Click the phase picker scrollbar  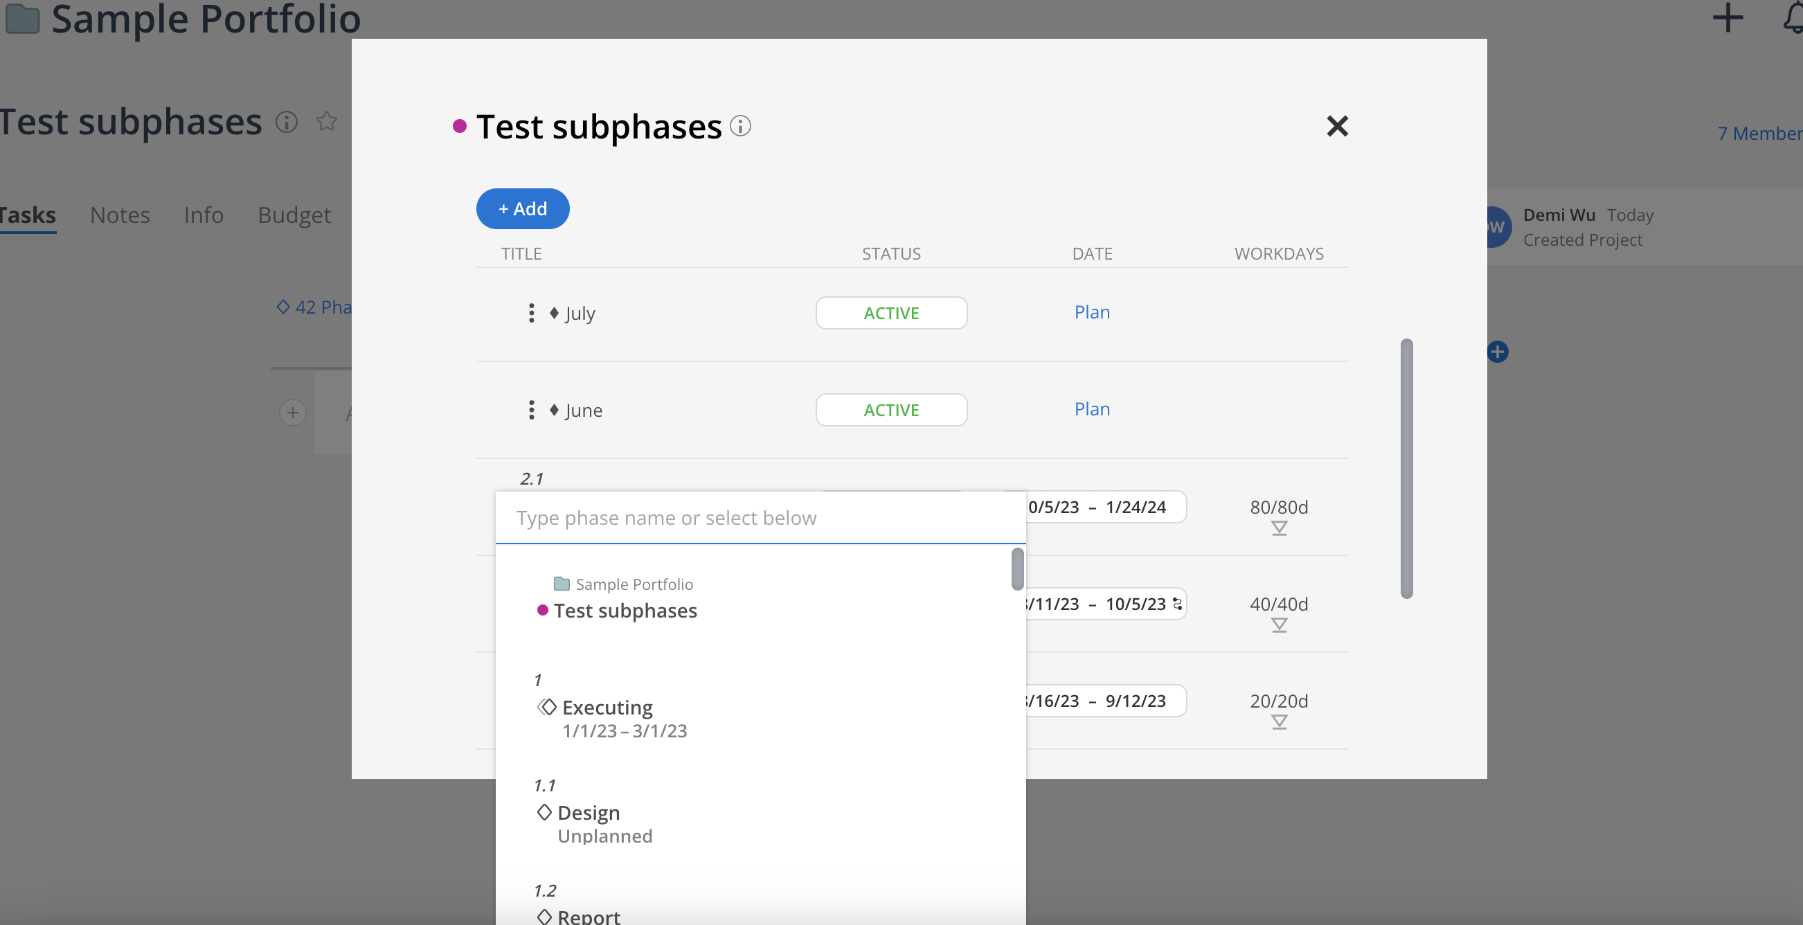tap(1017, 569)
